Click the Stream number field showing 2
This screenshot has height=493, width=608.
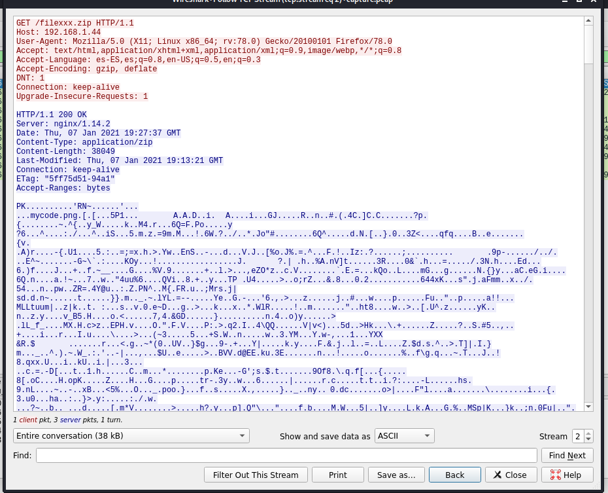(578, 436)
